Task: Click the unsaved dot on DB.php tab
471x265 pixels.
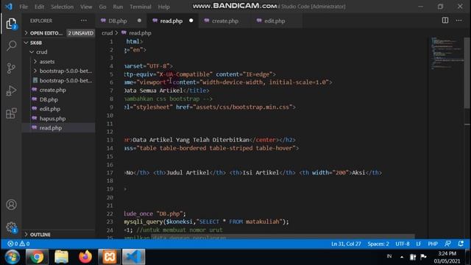Action: tap(139, 21)
